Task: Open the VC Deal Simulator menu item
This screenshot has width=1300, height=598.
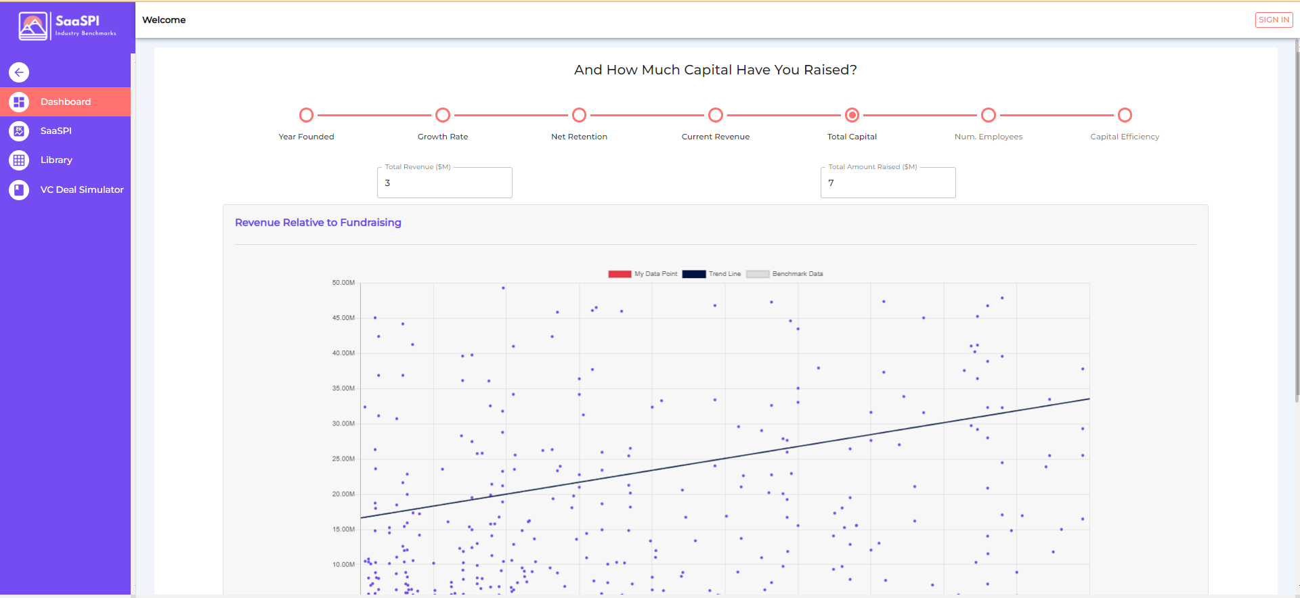Action: (65, 190)
